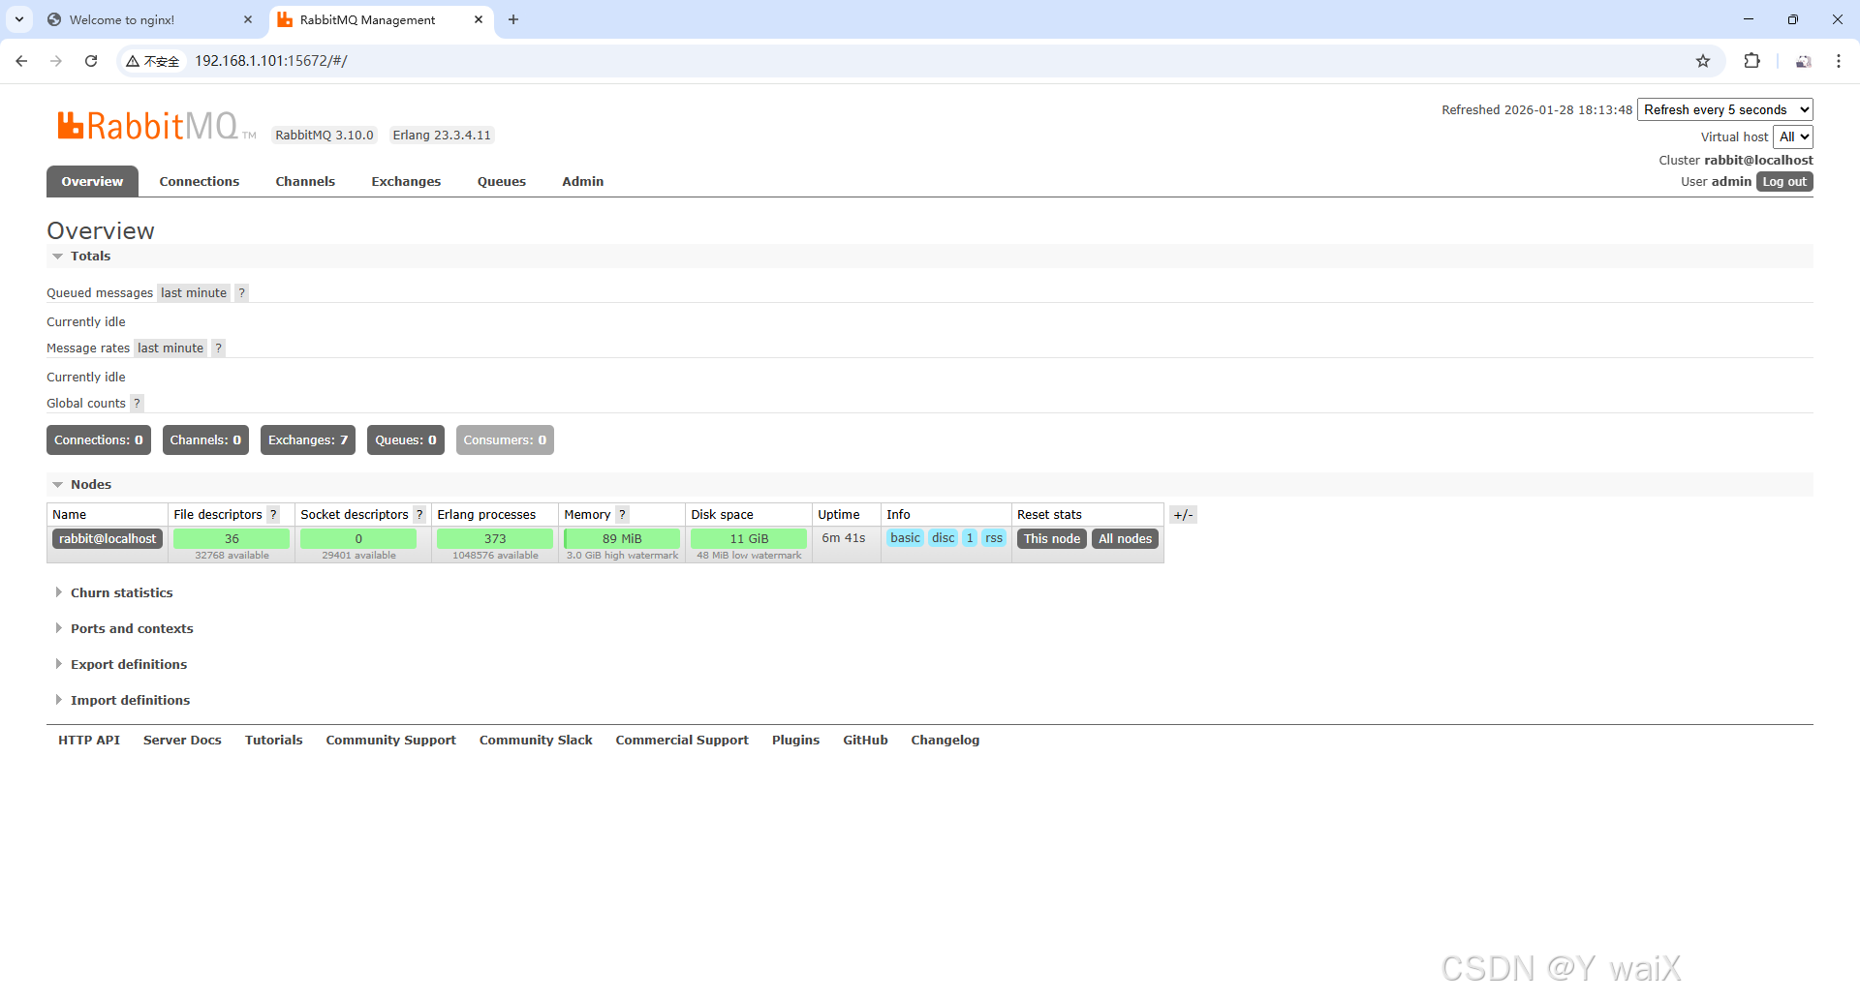Screen dimensions: 1860x999
Task: Click the File descriptors help question mark
Action: (273, 515)
